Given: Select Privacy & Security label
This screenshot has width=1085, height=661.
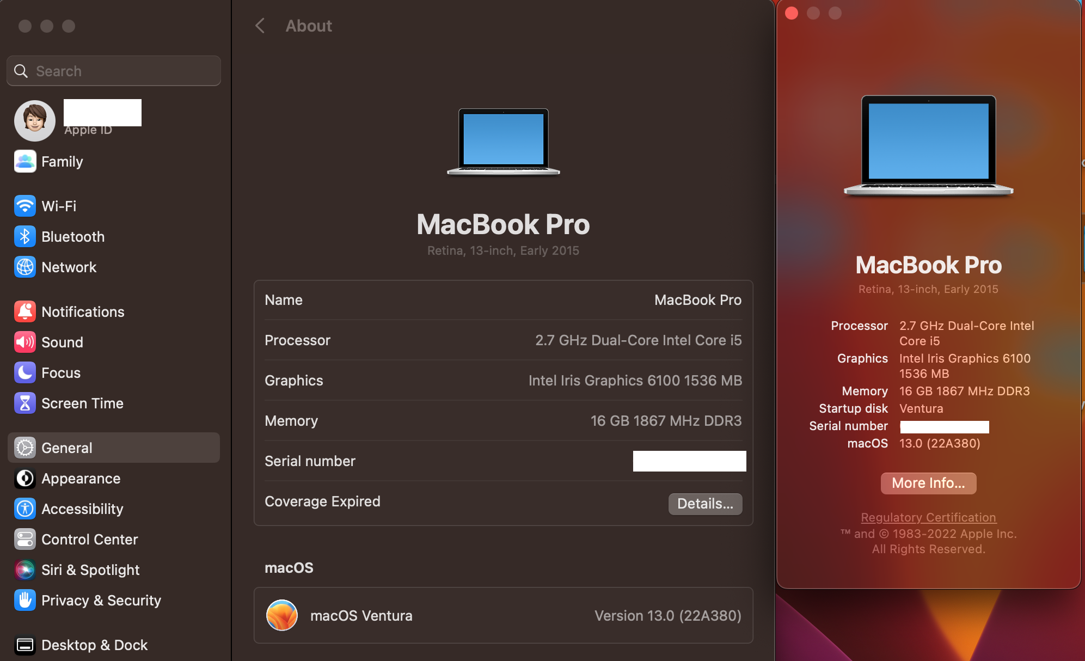Looking at the screenshot, I should 101,601.
